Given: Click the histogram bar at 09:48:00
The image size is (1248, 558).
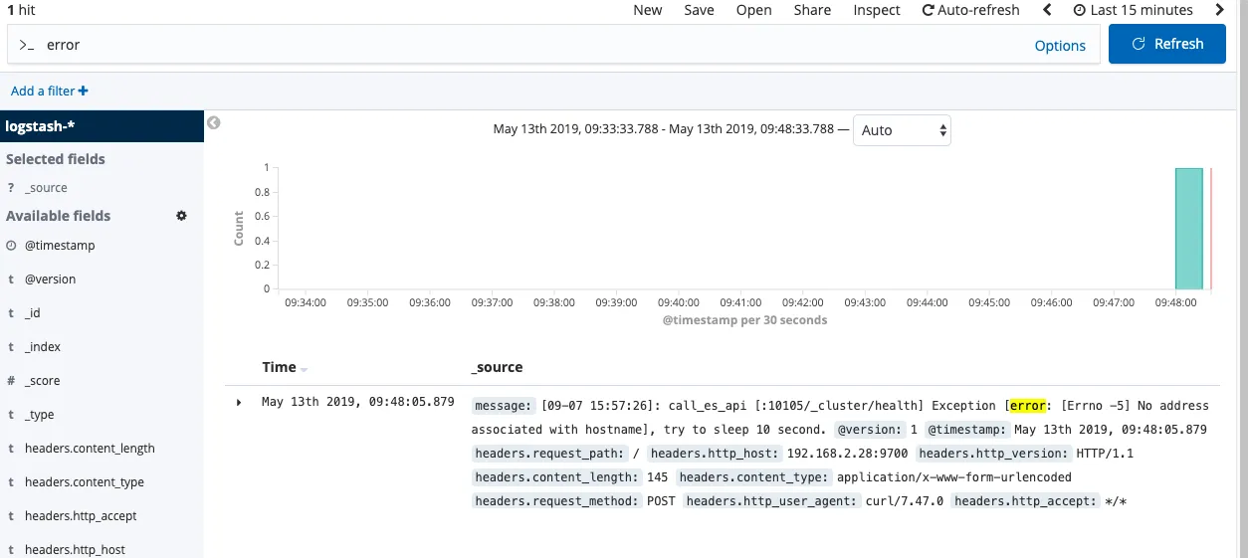Looking at the screenshot, I should pyautogui.click(x=1188, y=229).
